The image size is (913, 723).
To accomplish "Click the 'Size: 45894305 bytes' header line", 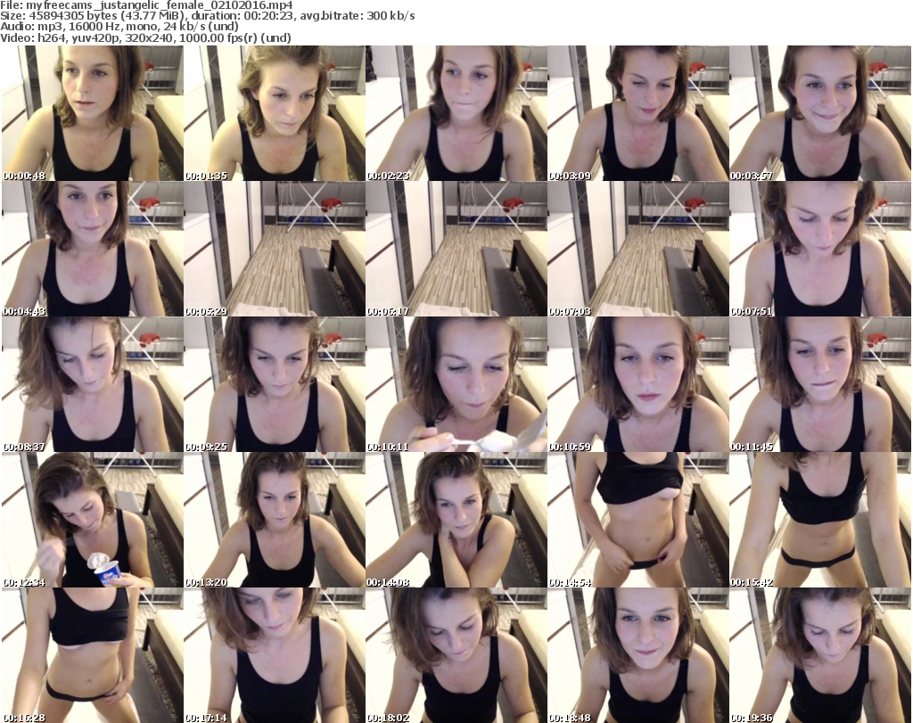I will point(207,16).
